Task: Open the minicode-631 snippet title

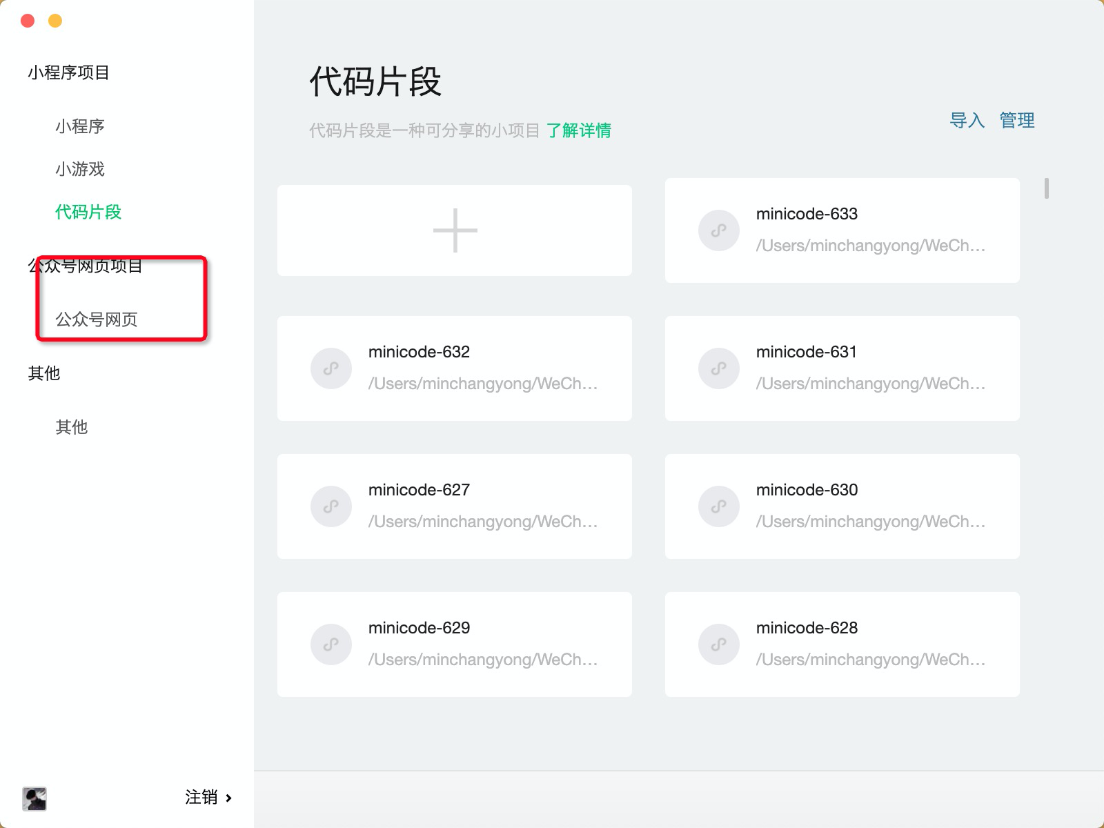Action: (807, 352)
